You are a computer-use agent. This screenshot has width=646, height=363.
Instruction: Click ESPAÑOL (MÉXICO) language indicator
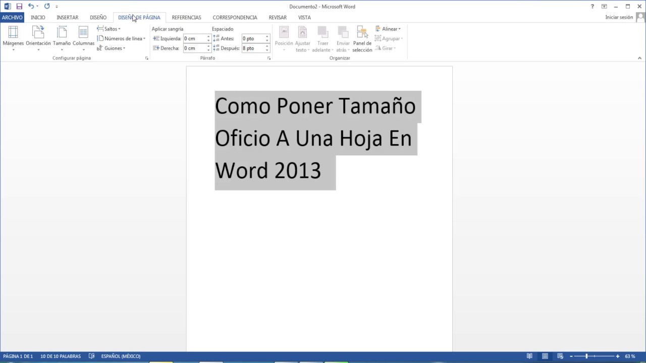[121, 356]
